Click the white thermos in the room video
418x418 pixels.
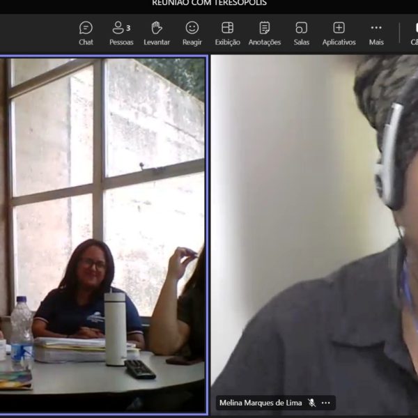click(115, 327)
